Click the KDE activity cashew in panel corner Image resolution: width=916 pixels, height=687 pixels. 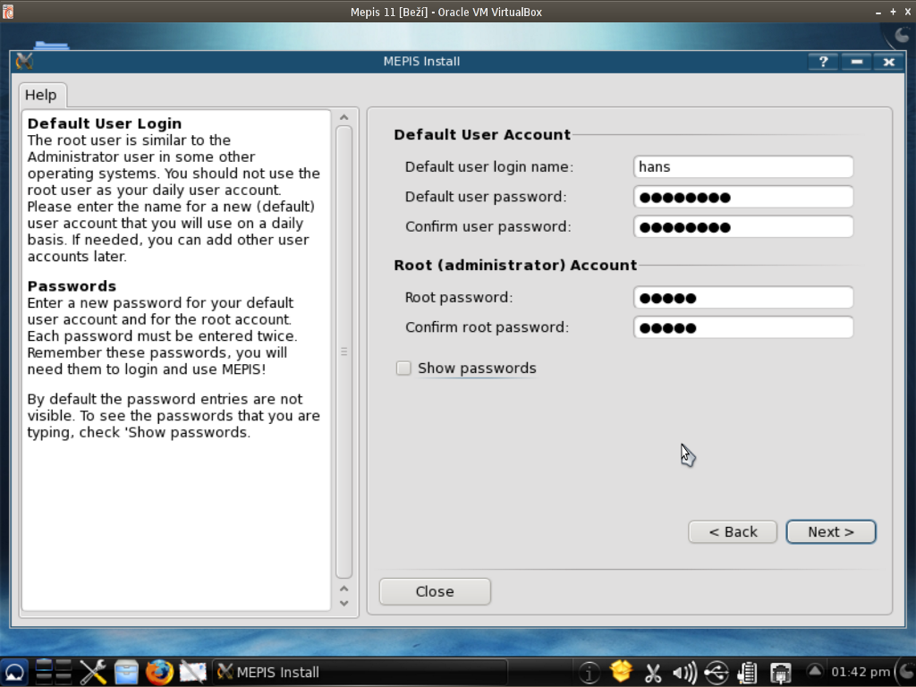[x=907, y=673]
